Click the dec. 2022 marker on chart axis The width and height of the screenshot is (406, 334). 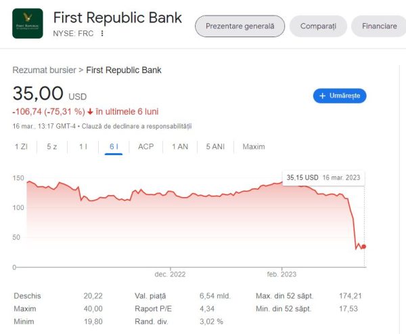click(170, 274)
